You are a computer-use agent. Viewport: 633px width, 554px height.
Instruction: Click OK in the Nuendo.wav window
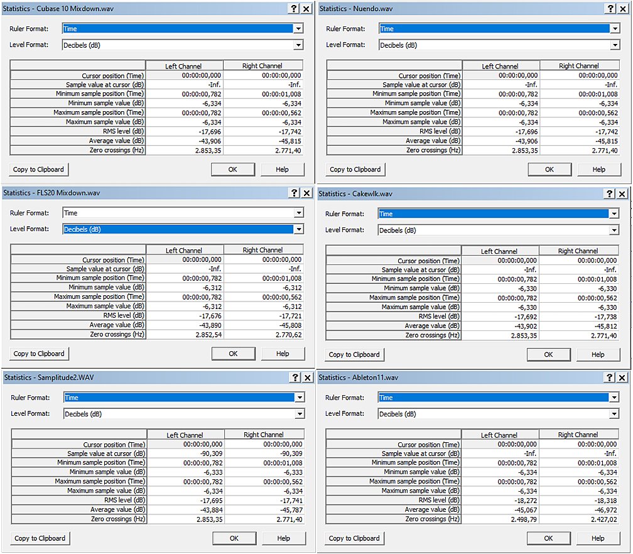coord(549,170)
